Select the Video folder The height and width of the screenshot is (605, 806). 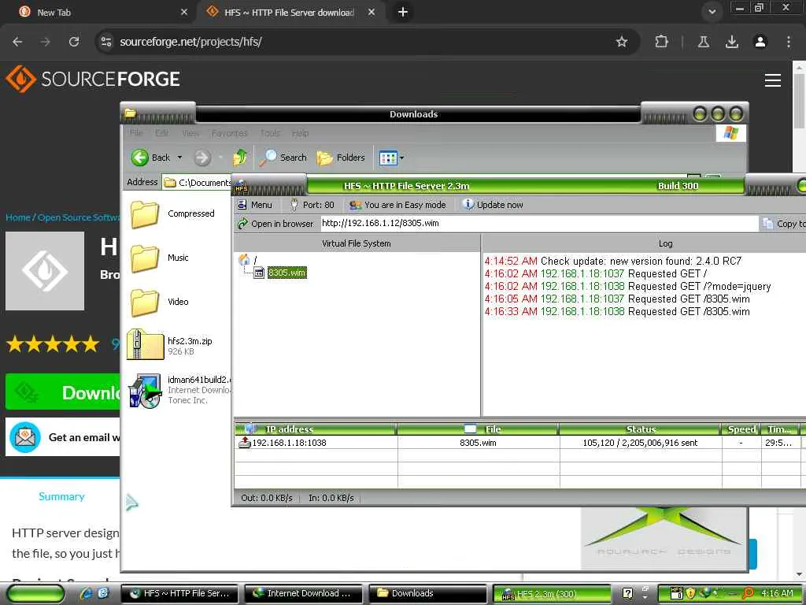(159, 302)
